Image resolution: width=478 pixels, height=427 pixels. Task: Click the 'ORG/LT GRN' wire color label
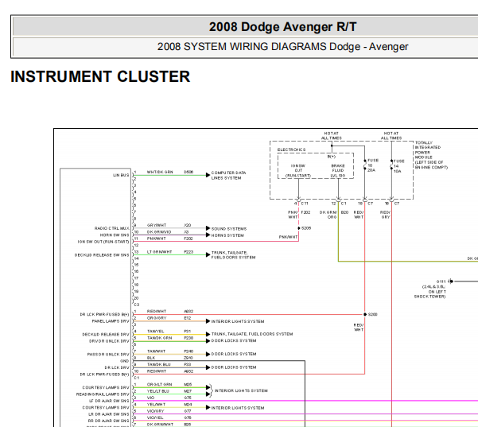coord(159,384)
